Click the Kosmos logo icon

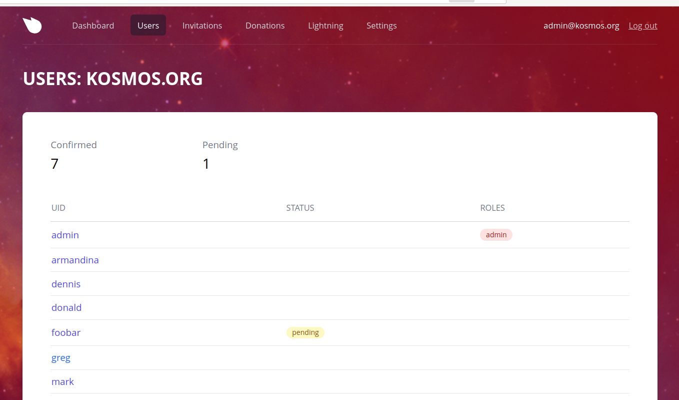pos(32,26)
